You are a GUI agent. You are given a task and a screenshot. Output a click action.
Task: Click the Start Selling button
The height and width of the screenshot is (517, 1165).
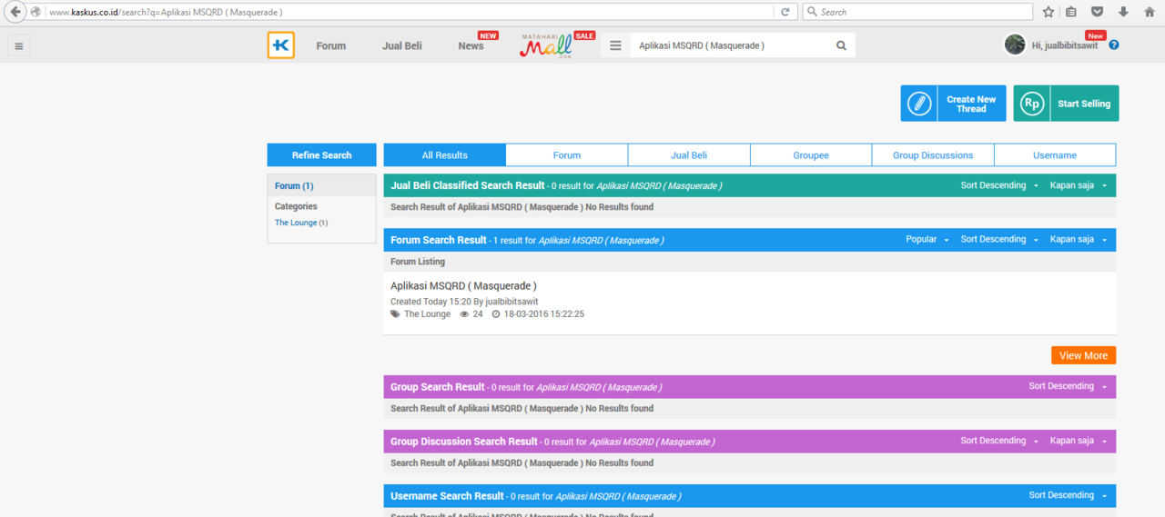pyautogui.click(x=1067, y=104)
